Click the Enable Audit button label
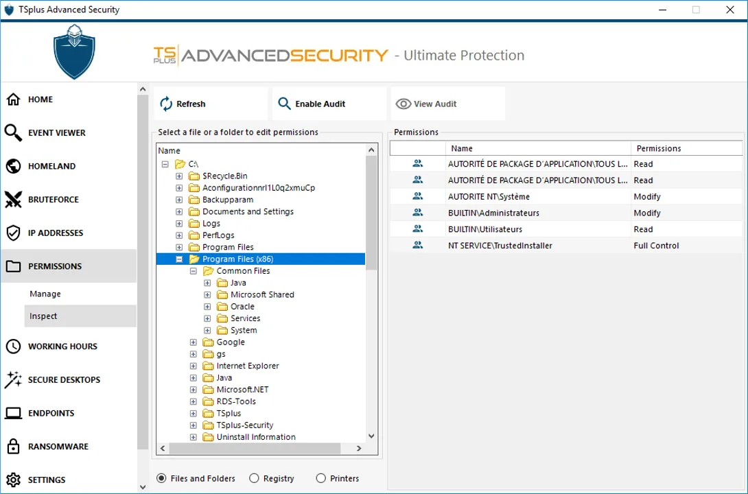The height and width of the screenshot is (494, 748). [x=320, y=104]
